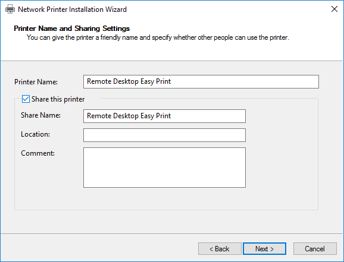
Task: Focus the Share Name input box
Action: 164,116
